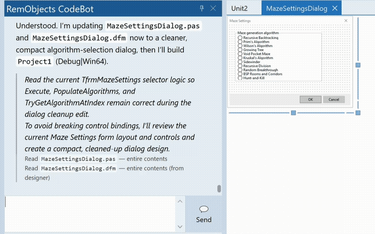Close the Maze Settings form designer window
The height and width of the screenshot is (234, 375).
tap(346, 21)
